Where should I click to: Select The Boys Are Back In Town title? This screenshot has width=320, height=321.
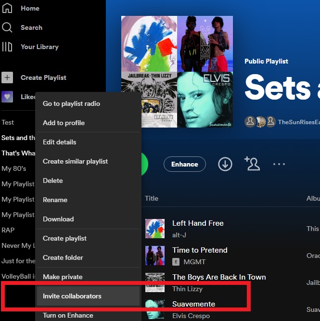(x=219, y=277)
